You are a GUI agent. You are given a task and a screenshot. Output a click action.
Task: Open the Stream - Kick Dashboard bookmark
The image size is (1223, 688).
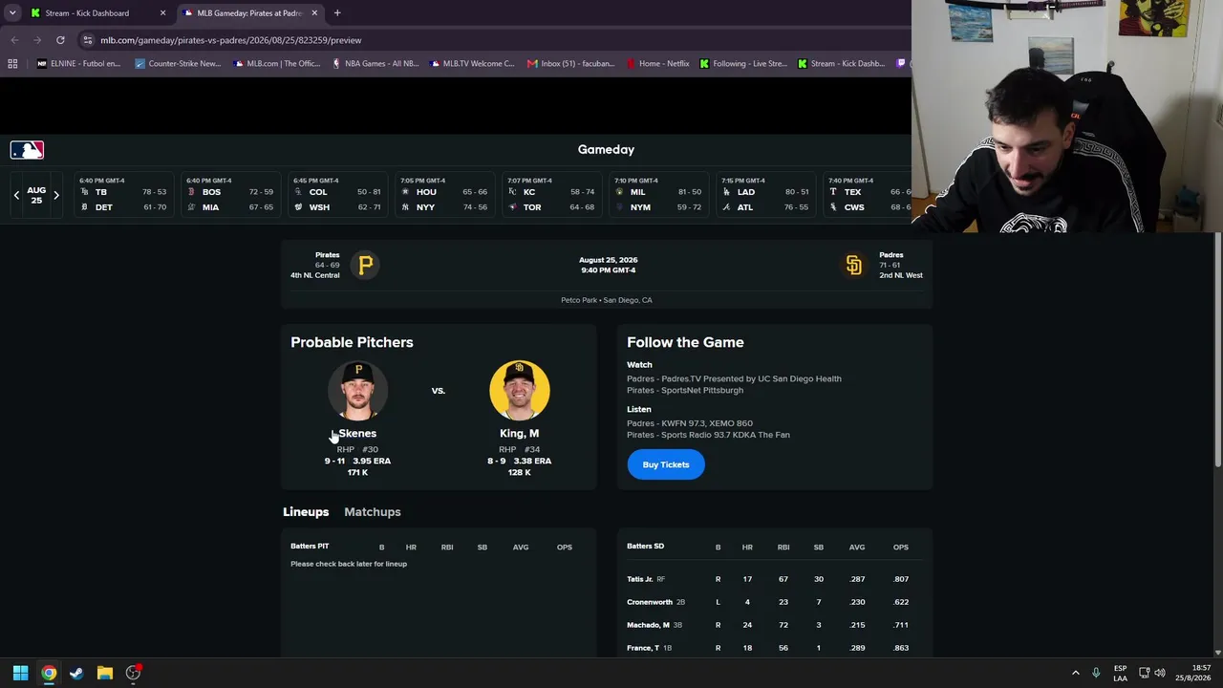pyautogui.click(x=841, y=64)
